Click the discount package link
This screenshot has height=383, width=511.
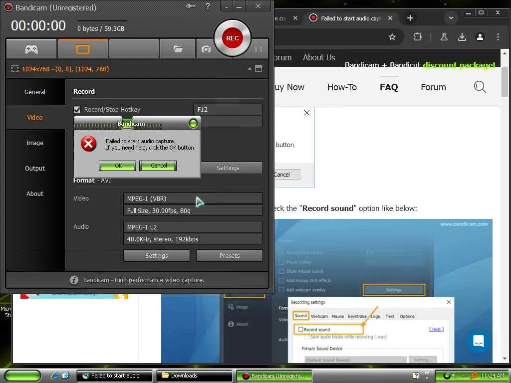459,65
